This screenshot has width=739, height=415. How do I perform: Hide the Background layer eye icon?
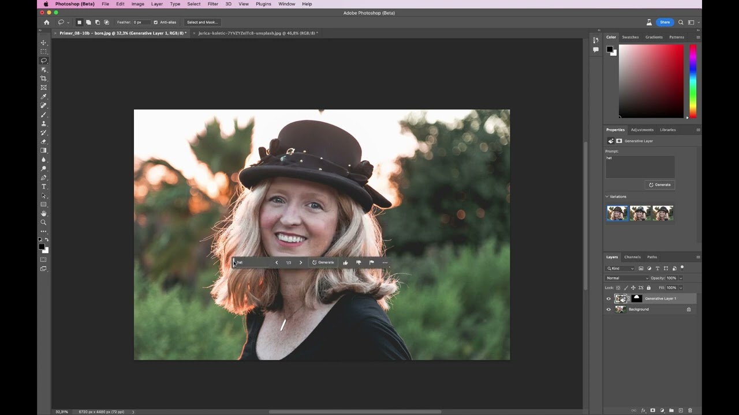[609, 310]
